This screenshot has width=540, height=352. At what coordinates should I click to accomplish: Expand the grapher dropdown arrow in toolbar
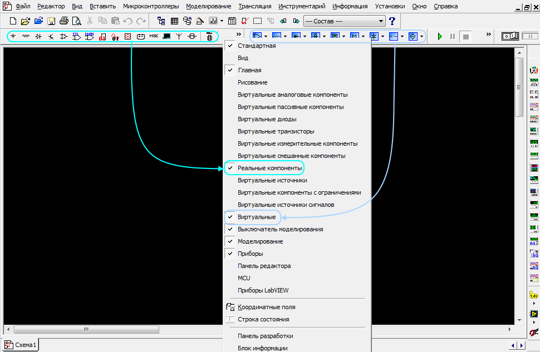[x=222, y=21]
